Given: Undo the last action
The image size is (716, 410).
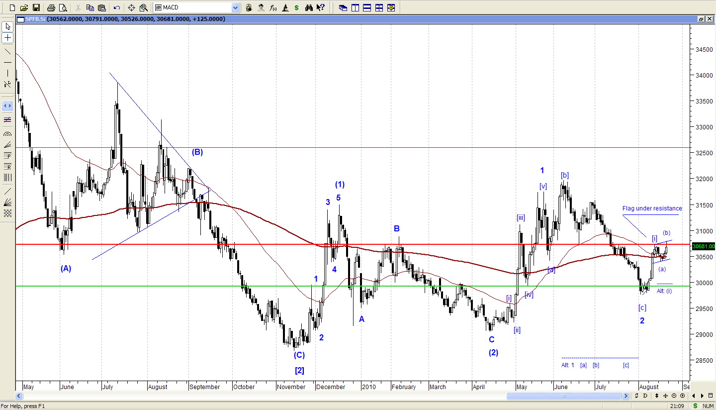Looking at the screenshot, I should [117, 7].
